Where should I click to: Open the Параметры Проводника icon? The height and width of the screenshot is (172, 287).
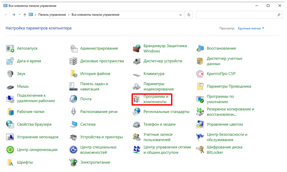(200, 86)
